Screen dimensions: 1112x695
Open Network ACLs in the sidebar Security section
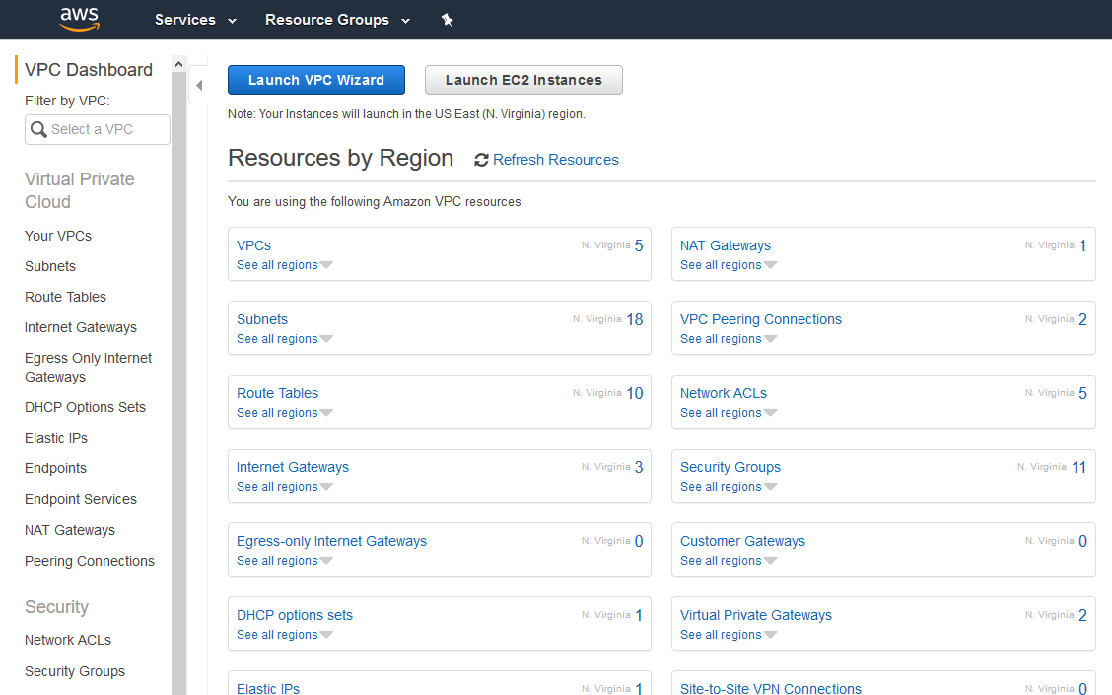(68, 641)
